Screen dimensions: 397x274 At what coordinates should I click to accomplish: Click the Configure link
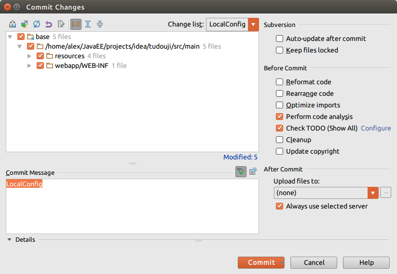376,128
